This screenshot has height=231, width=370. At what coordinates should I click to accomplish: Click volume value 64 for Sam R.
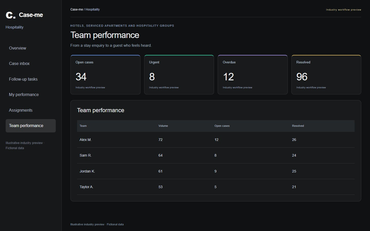[x=161, y=155]
